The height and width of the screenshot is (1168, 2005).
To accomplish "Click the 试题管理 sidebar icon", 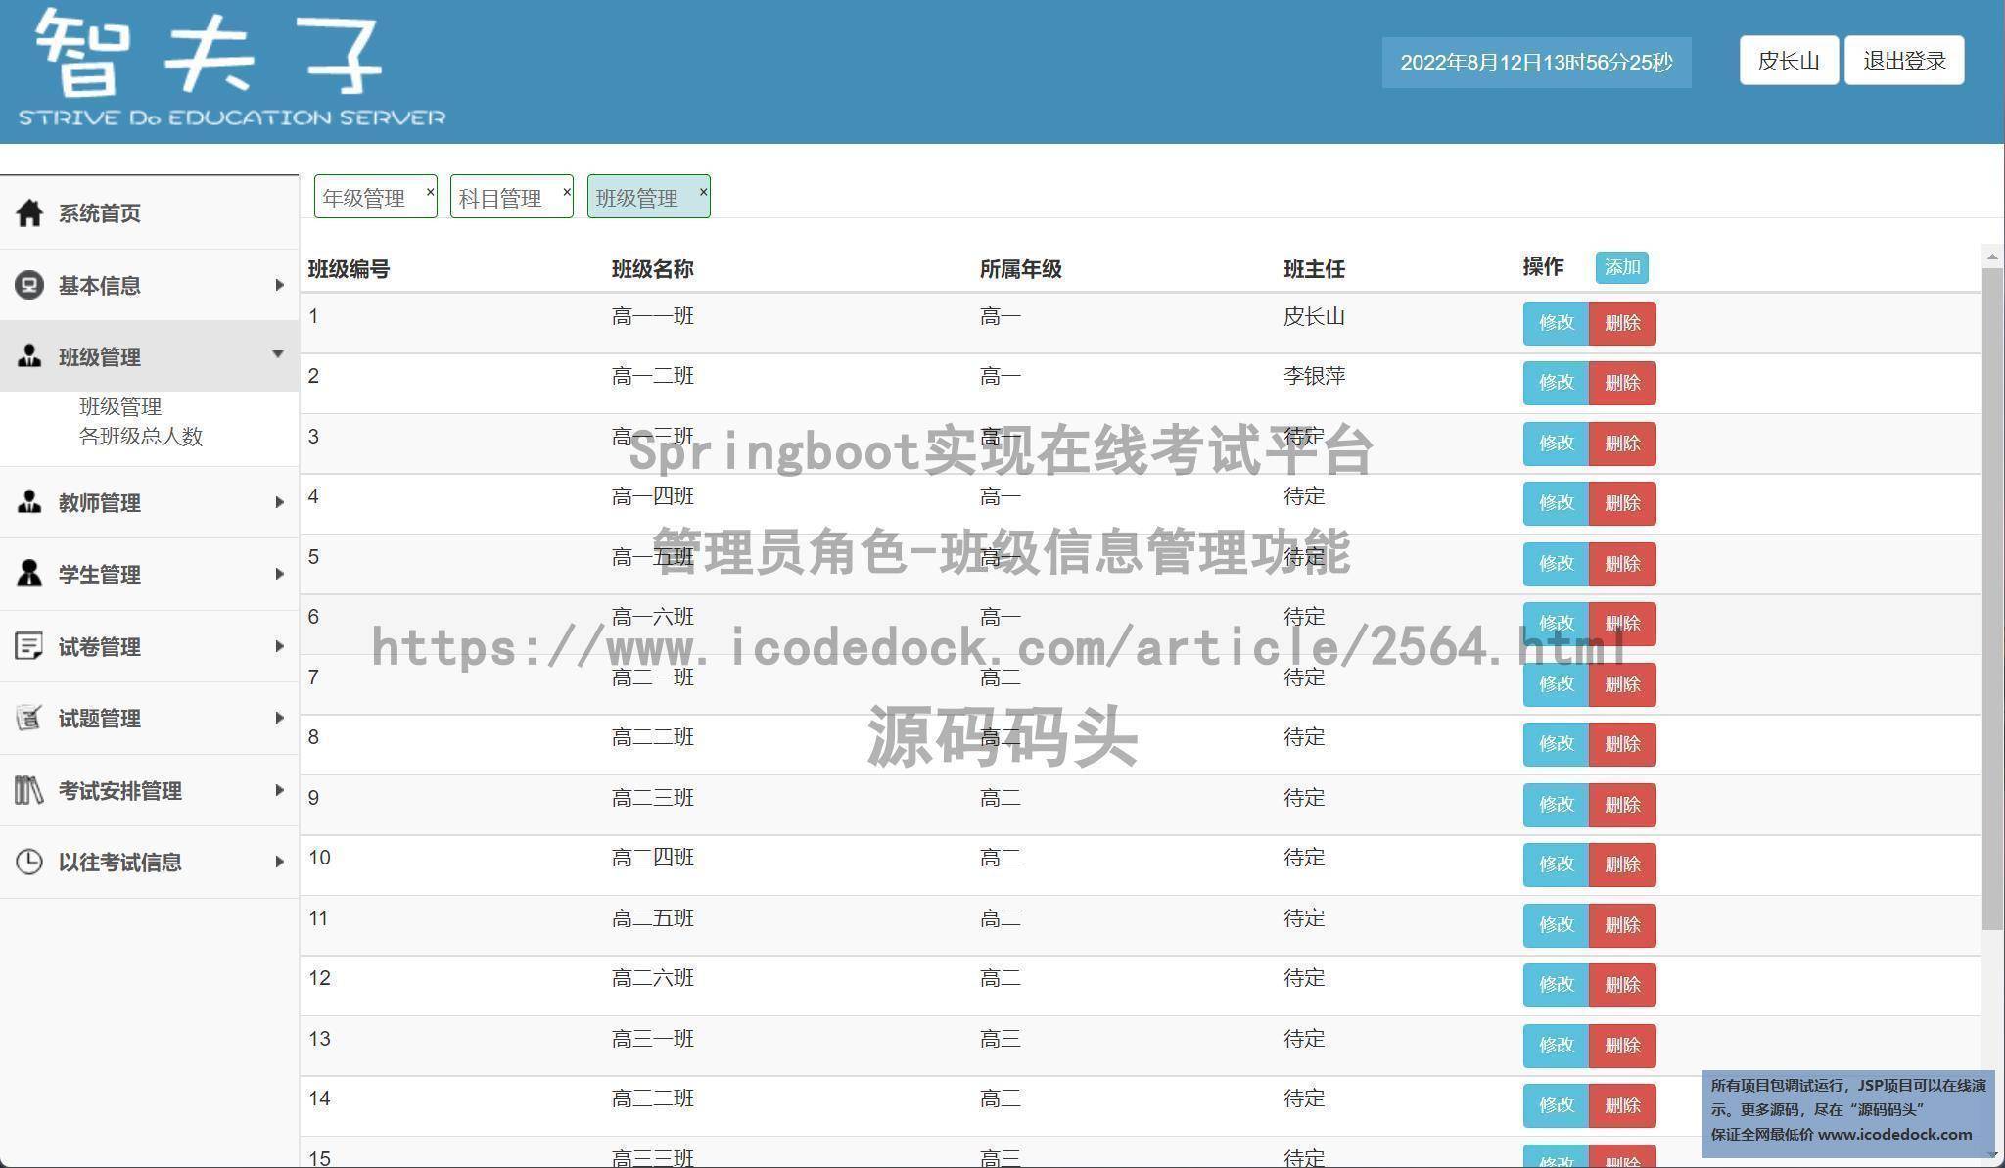I will click(x=29, y=718).
